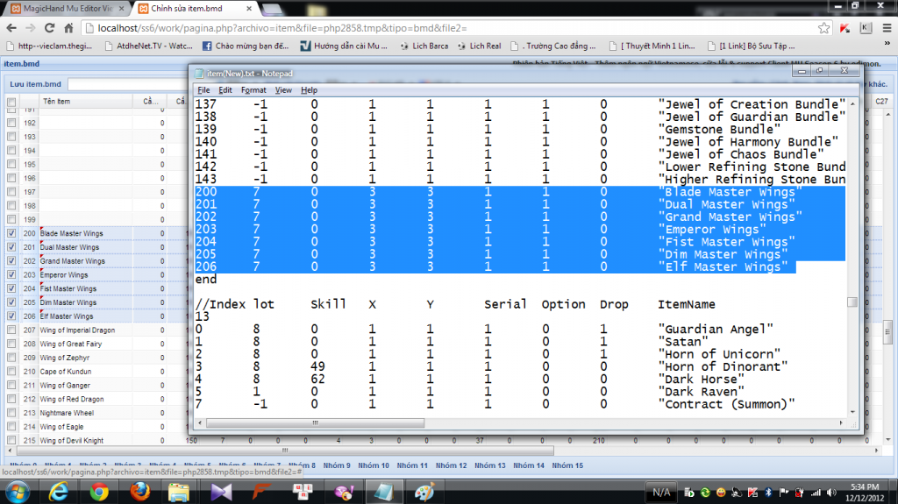
Task: Click the Lưu item.bmd save button
Action: (35, 84)
